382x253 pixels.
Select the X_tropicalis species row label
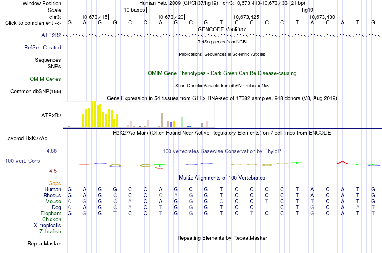[47, 226]
